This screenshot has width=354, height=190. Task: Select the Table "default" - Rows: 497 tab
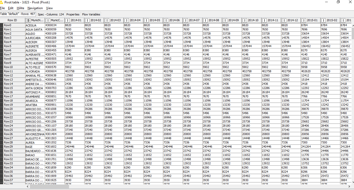coord(18,14)
